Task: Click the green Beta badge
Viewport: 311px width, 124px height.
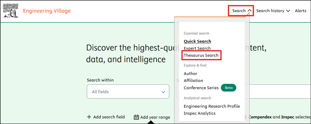Action: click(228, 88)
